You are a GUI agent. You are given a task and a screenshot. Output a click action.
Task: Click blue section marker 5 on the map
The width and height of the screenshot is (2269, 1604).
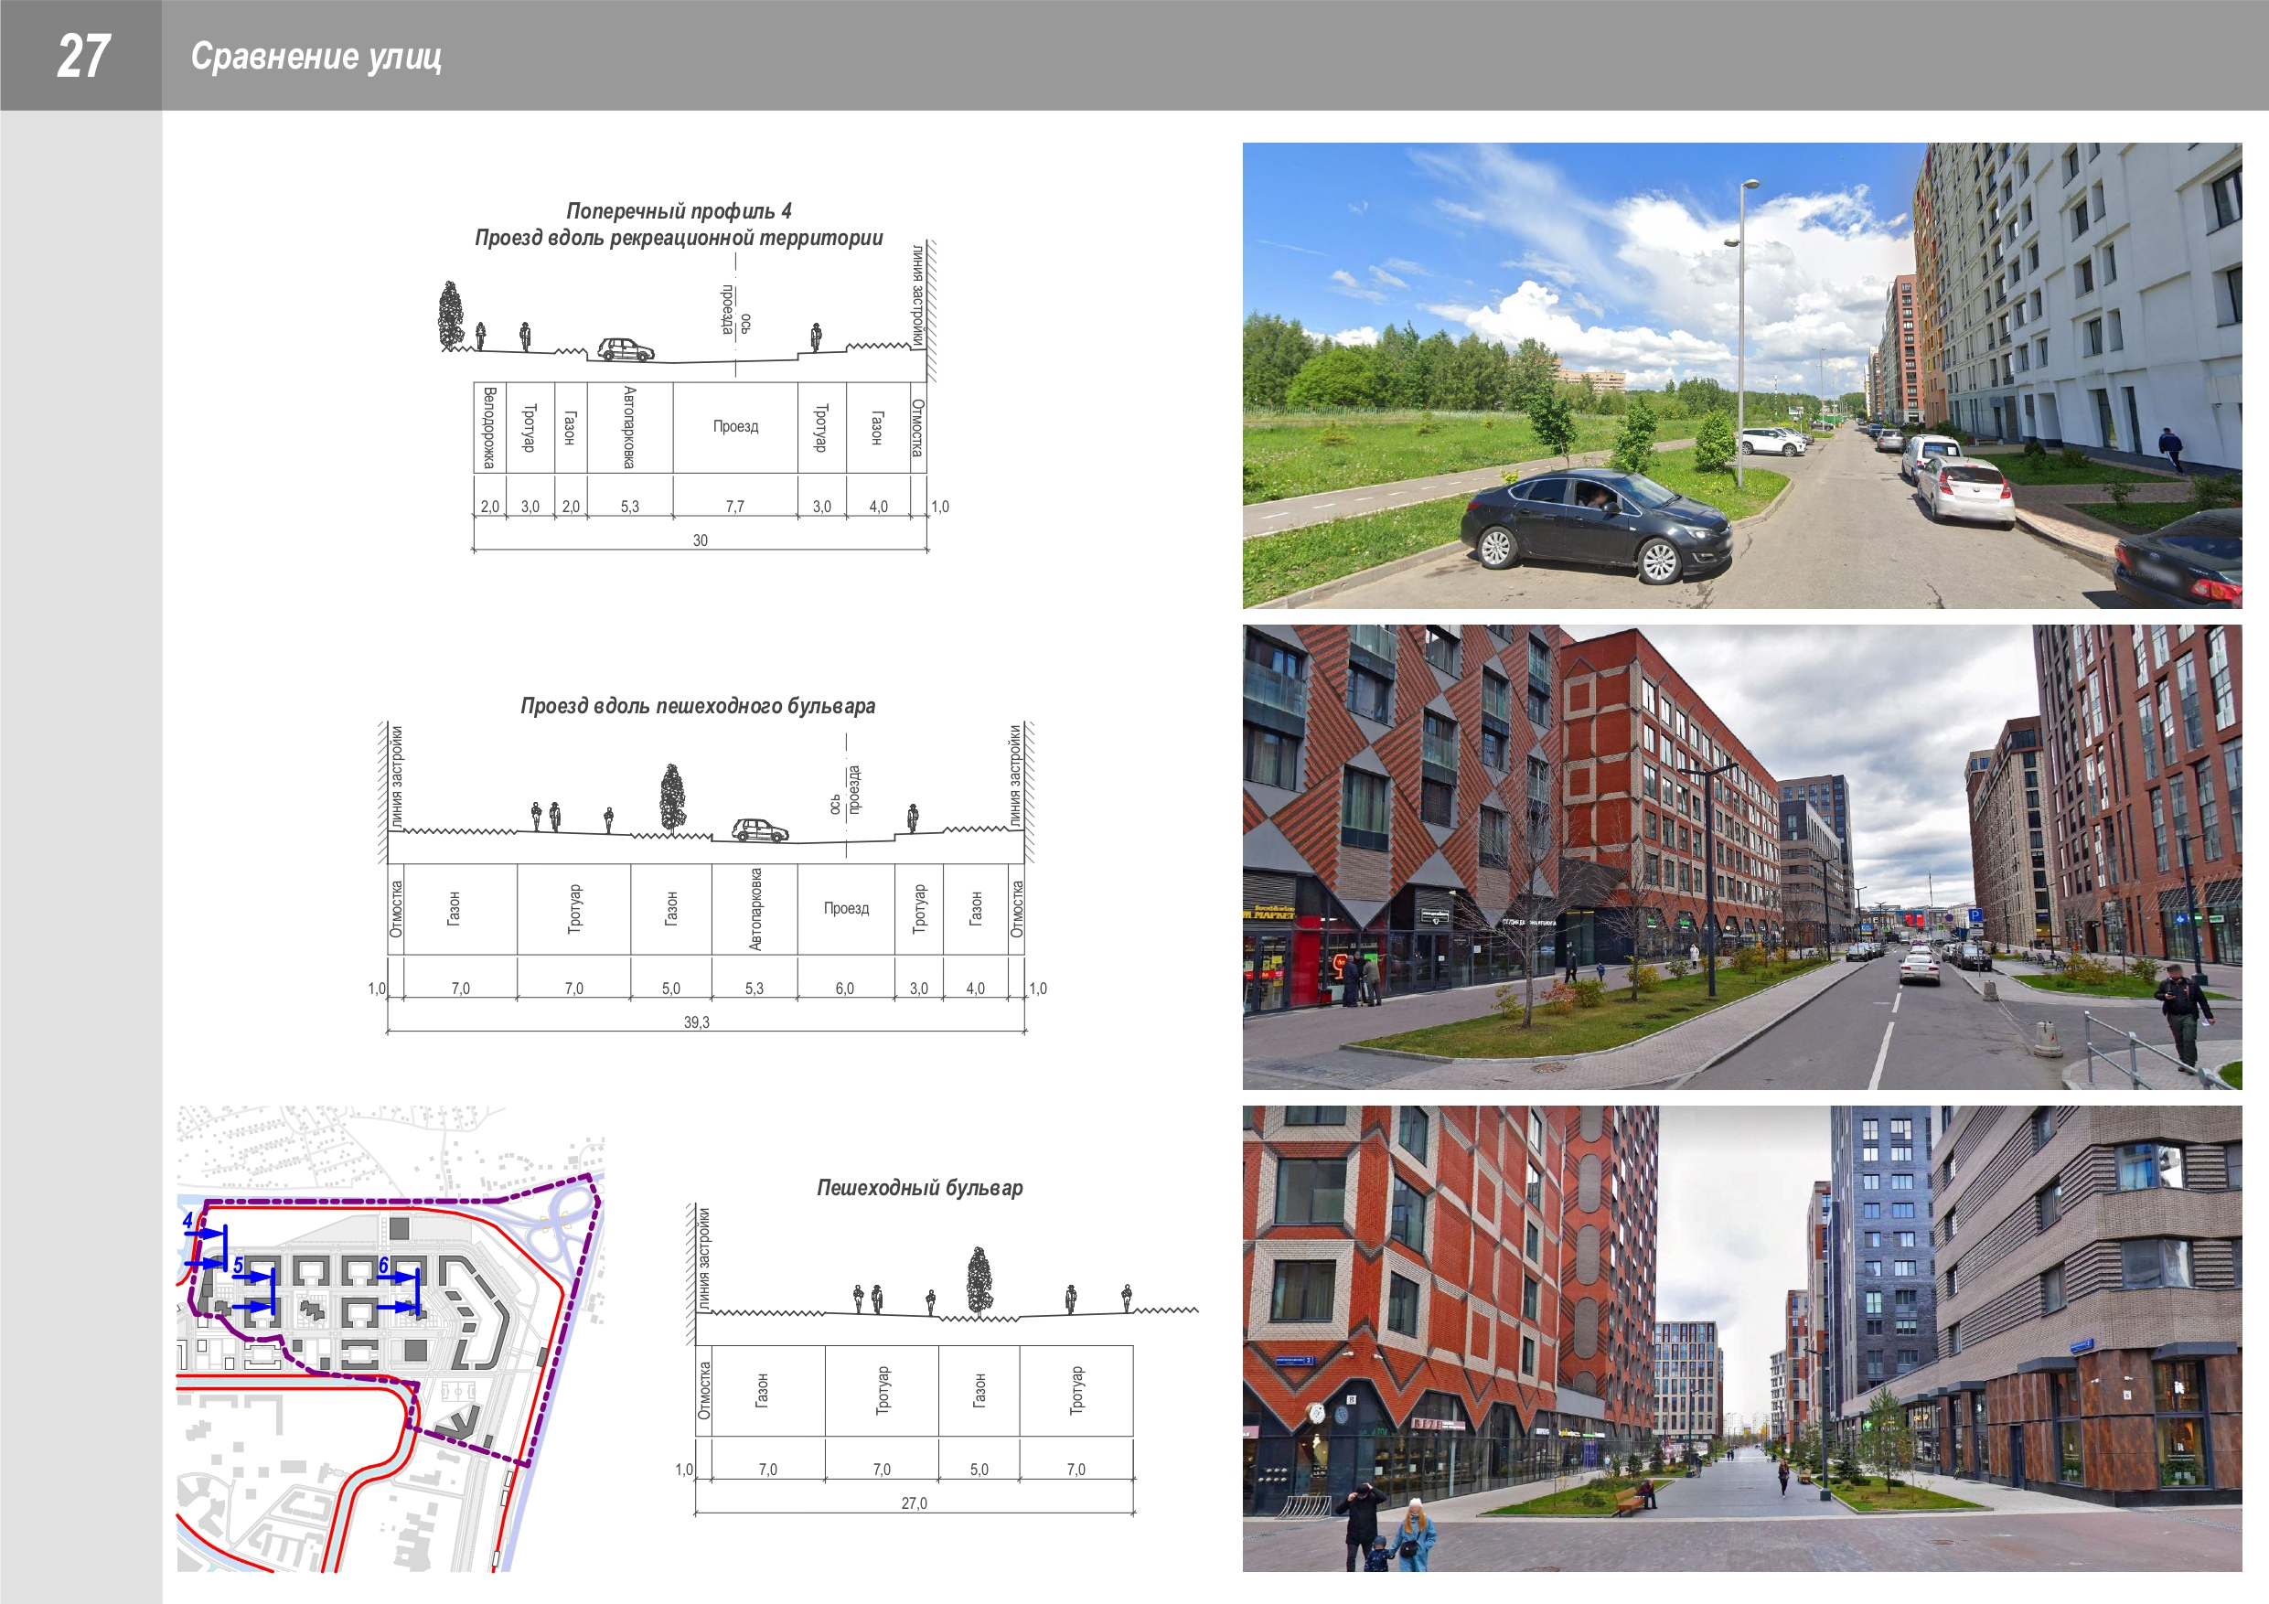tap(238, 1266)
